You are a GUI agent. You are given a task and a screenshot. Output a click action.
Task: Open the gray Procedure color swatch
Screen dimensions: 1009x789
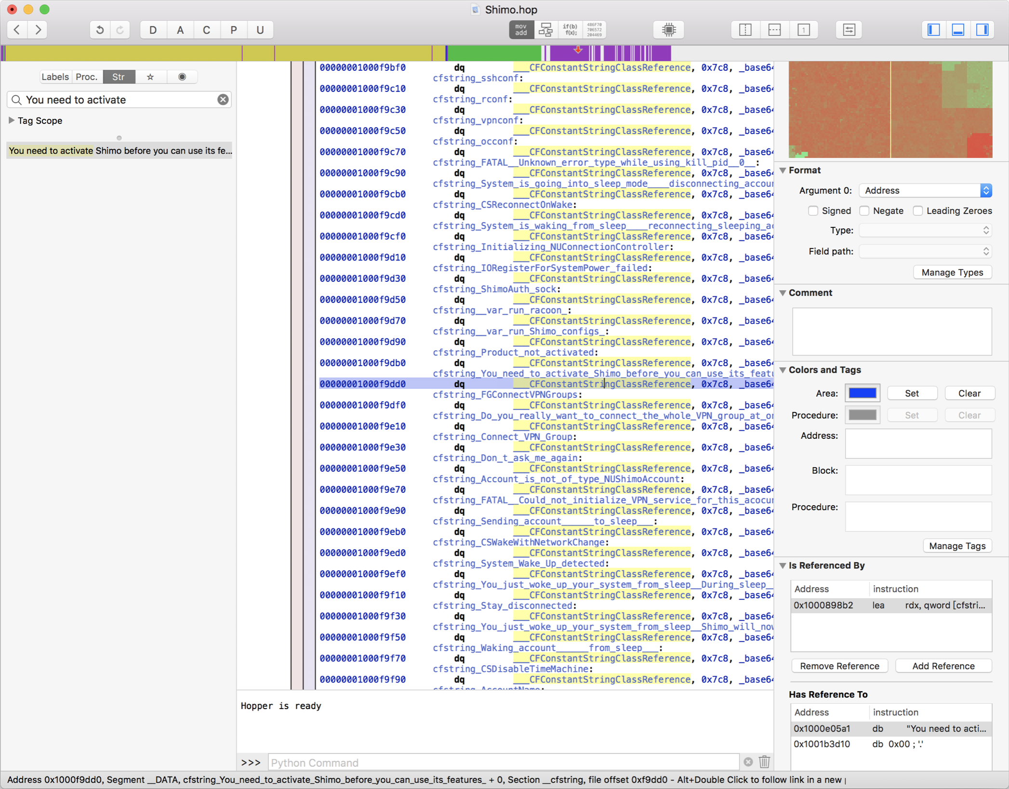[863, 415]
